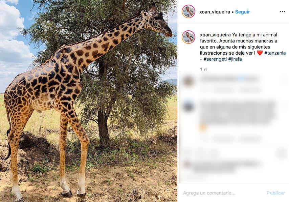Screen dimensions: 289x202
Task: Click the profile avatar in the post header
Action: click(x=188, y=11)
